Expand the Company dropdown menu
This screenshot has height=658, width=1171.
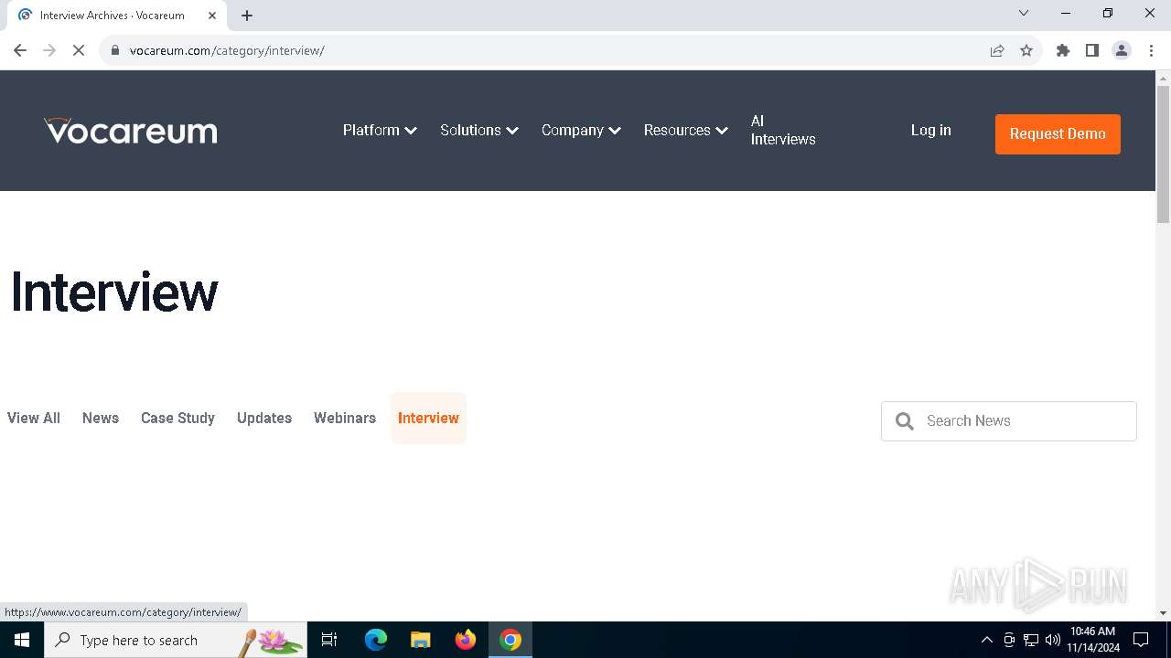click(x=581, y=130)
